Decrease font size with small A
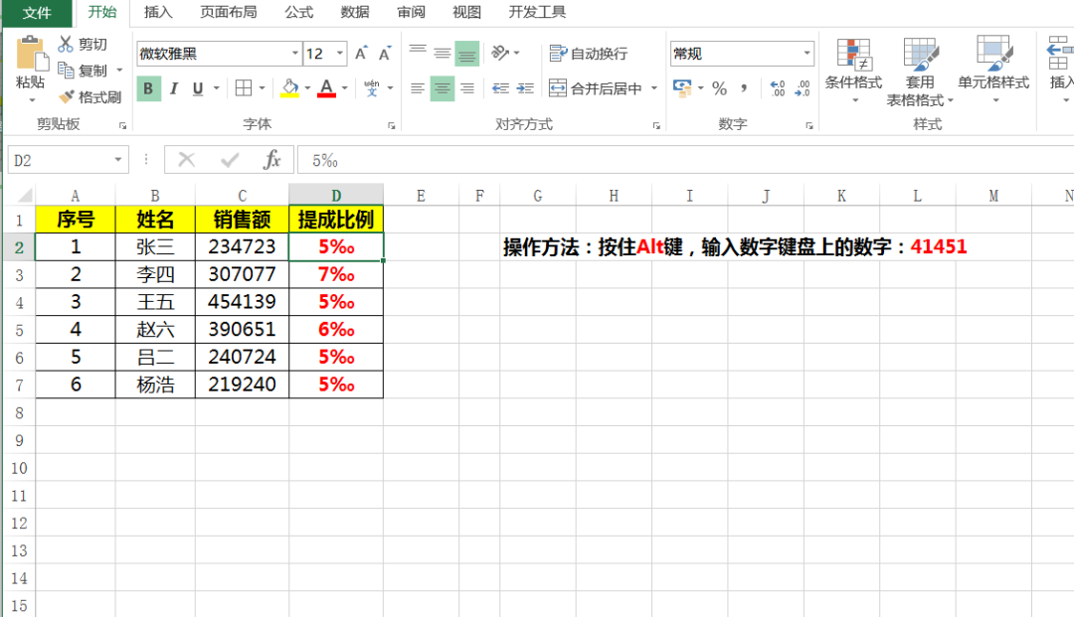This screenshot has height=617, width=1074. 385,54
